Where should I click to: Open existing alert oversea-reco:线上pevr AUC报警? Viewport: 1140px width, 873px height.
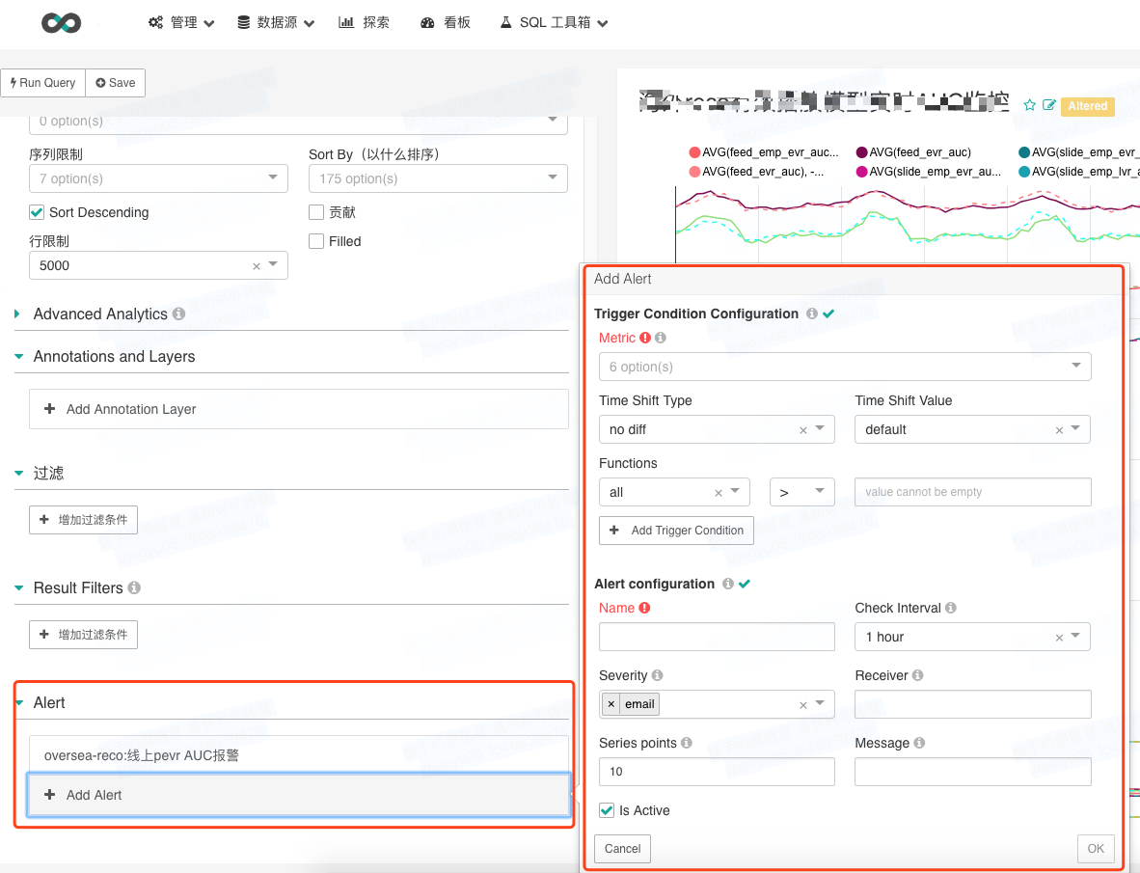point(299,755)
